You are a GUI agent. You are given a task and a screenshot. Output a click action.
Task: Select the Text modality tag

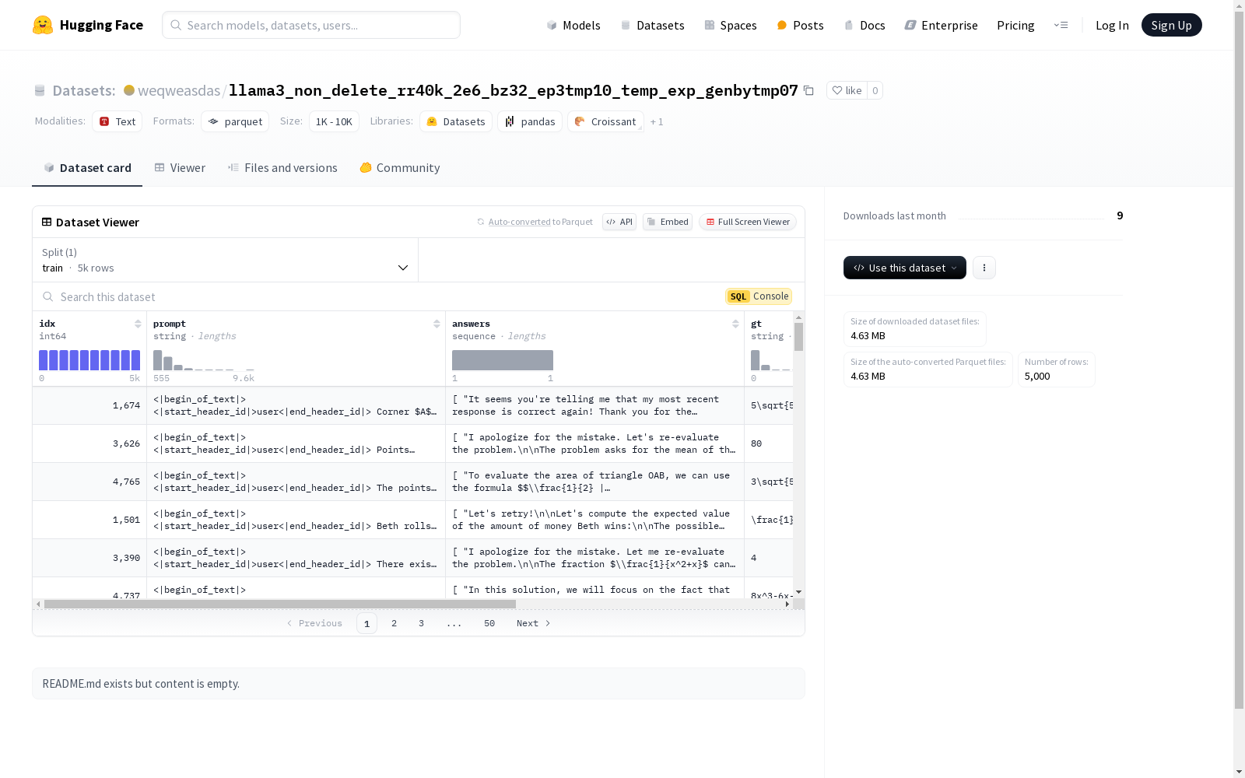pyautogui.click(x=117, y=121)
